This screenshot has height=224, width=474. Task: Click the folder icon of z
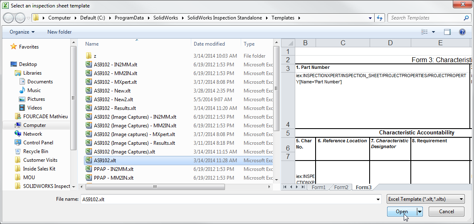click(x=89, y=56)
